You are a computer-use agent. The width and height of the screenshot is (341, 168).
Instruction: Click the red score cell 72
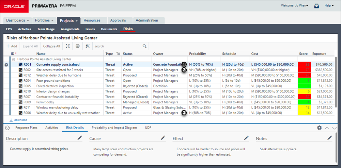coord(304,70)
